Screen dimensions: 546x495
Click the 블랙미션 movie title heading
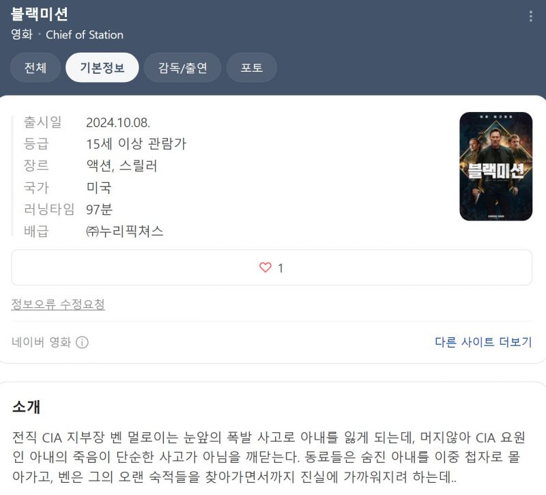point(40,14)
